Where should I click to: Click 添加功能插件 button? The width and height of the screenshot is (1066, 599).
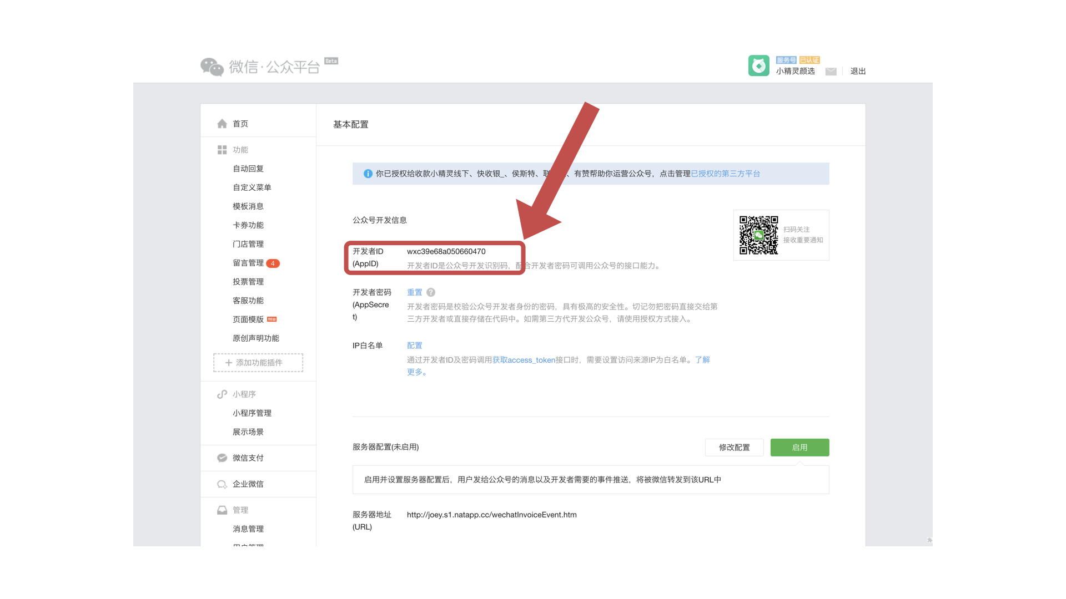point(258,363)
